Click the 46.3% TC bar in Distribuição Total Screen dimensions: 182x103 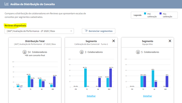[x=29, y=81]
